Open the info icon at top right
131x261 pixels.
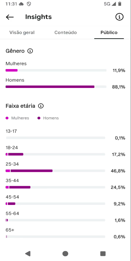[x=119, y=17]
